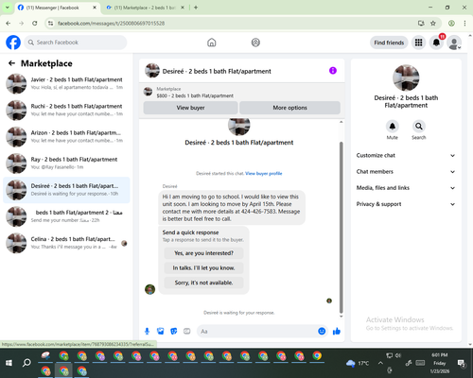Close the Marketplace browser tab

tap(183, 8)
